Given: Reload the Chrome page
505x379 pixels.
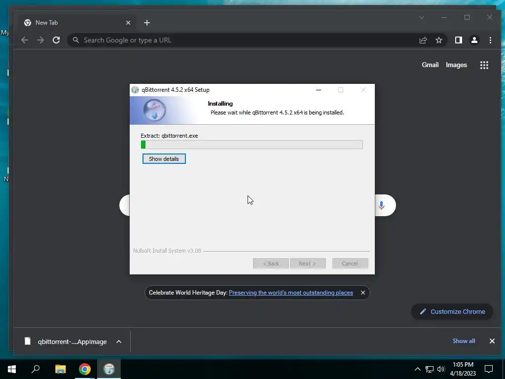Looking at the screenshot, I should coord(56,40).
